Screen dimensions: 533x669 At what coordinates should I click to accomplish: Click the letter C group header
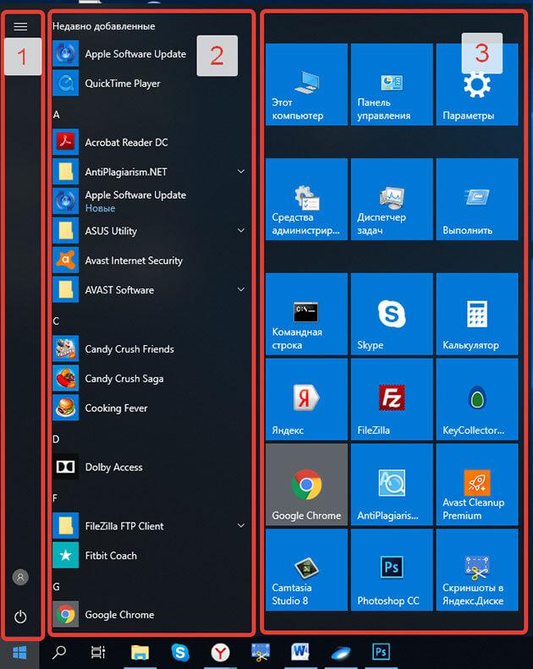tap(57, 321)
